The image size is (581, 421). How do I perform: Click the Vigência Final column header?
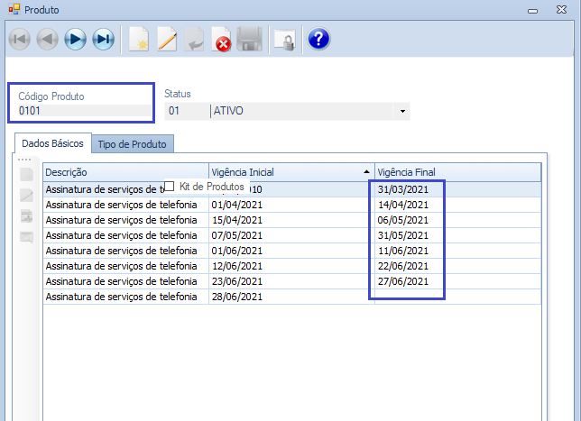click(x=456, y=171)
